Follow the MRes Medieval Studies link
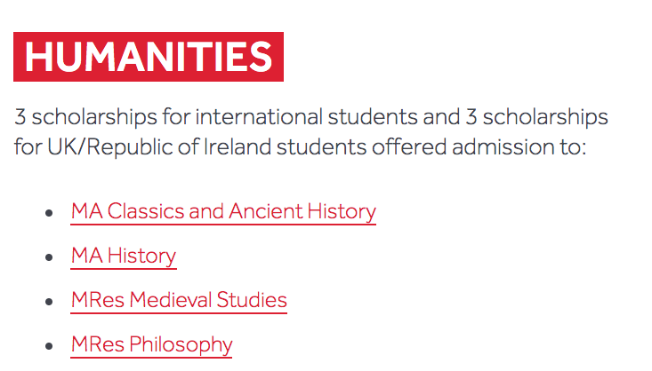652x371 pixels. click(179, 300)
